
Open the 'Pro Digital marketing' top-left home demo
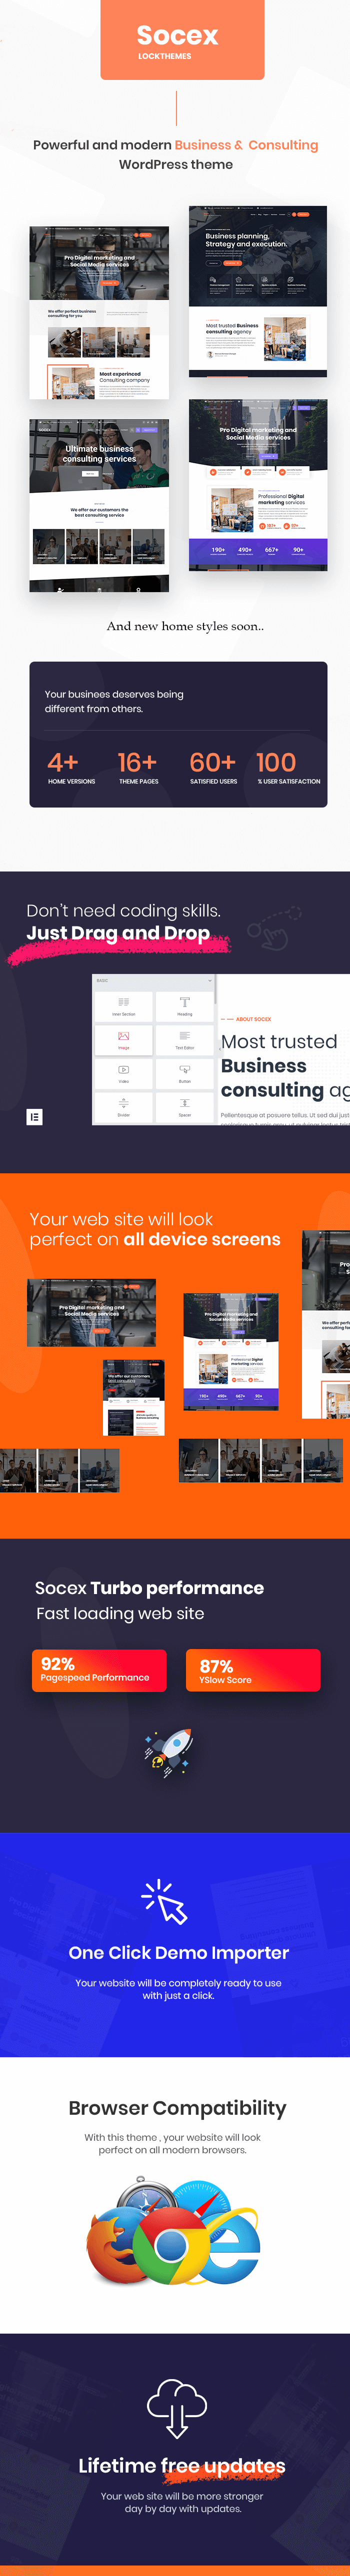[x=99, y=313]
